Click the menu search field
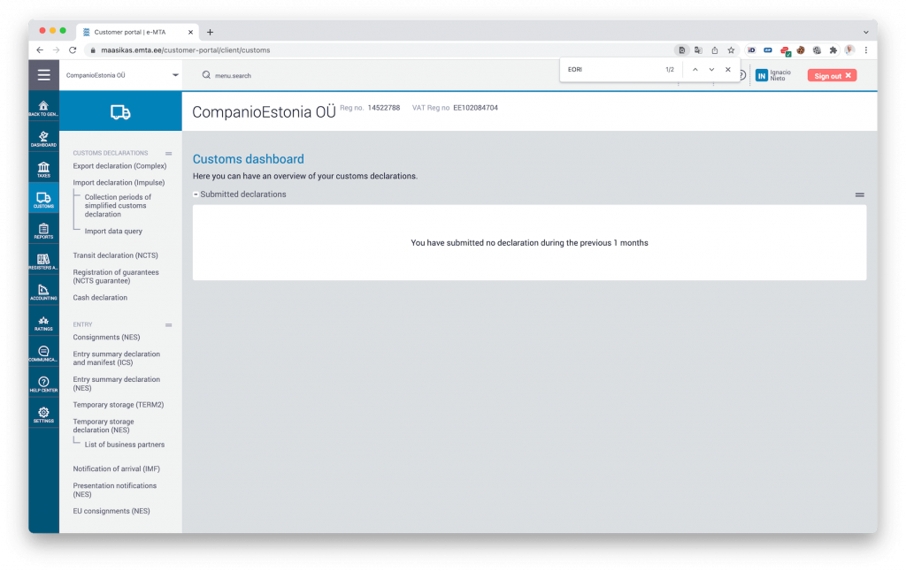Viewport: 906px width, 571px height. coord(233,76)
